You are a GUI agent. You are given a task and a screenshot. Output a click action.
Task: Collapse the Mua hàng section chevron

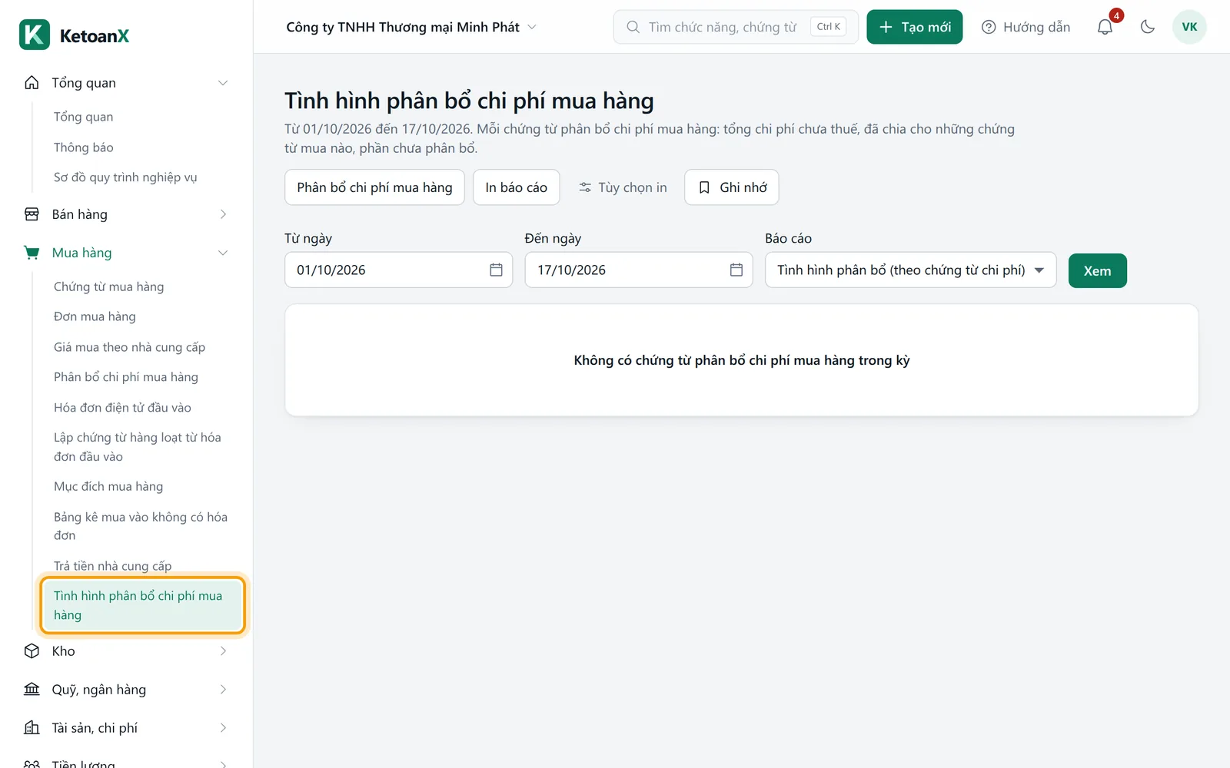click(x=223, y=253)
